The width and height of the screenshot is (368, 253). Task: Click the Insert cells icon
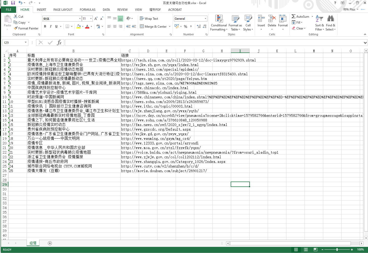(x=261, y=19)
